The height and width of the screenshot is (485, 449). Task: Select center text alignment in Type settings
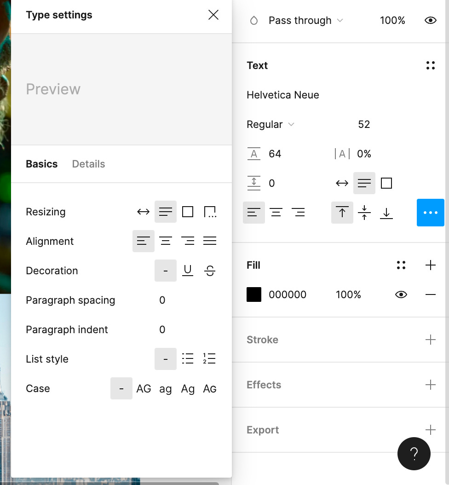pyautogui.click(x=166, y=241)
